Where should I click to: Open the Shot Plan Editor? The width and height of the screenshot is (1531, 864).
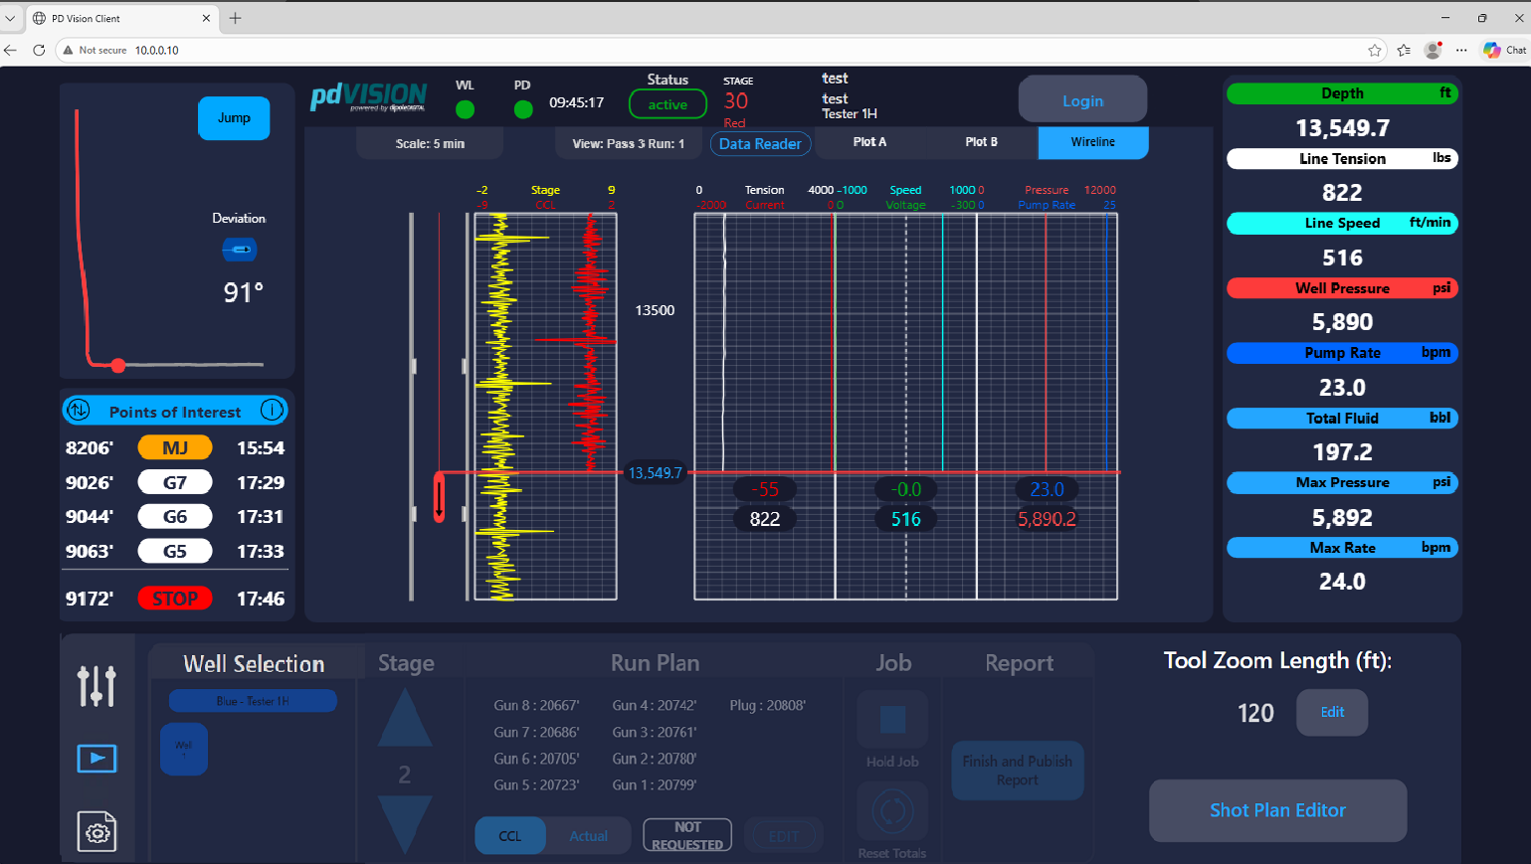click(x=1277, y=810)
